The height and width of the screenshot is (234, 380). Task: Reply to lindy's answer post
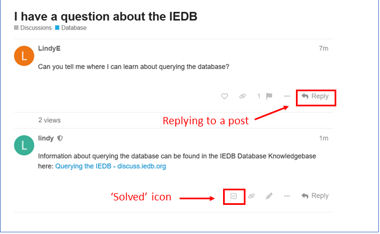point(315,196)
